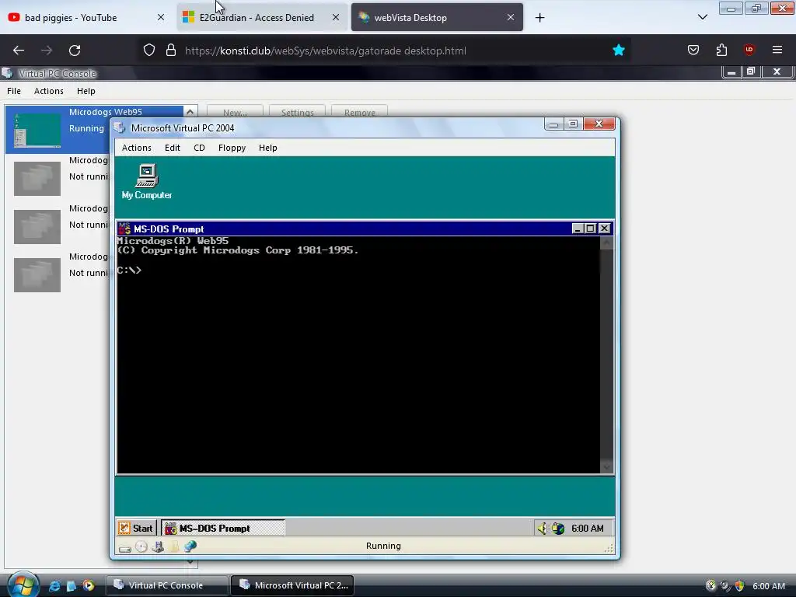
Task: Click MS-DOS Prompt scrollbar up arrow
Action: click(606, 243)
